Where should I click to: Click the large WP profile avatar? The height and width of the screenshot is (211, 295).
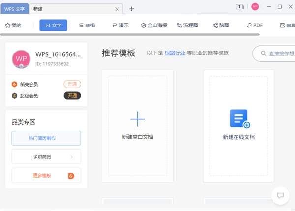click(21, 59)
